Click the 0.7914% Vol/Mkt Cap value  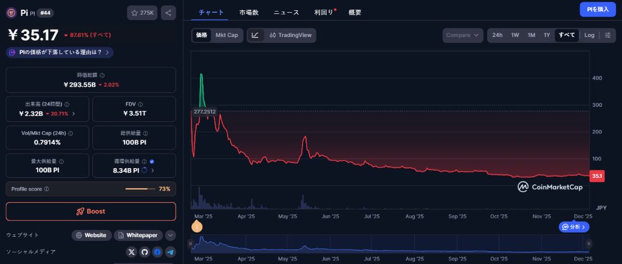click(47, 142)
